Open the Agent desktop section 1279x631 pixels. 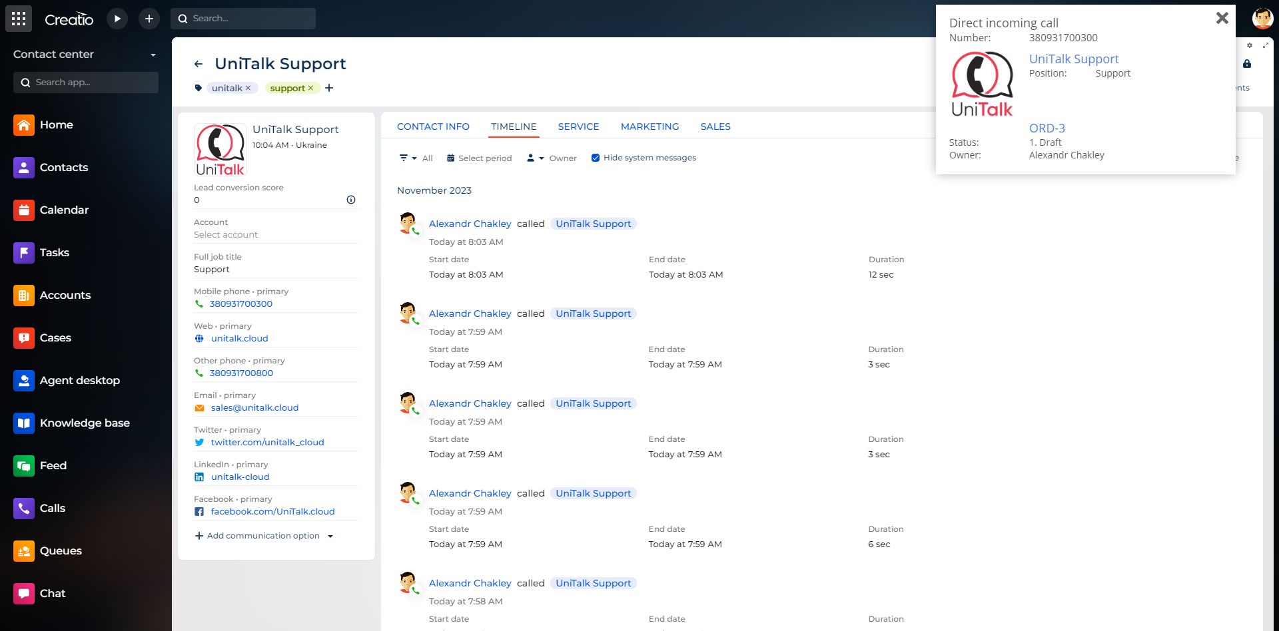(78, 380)
